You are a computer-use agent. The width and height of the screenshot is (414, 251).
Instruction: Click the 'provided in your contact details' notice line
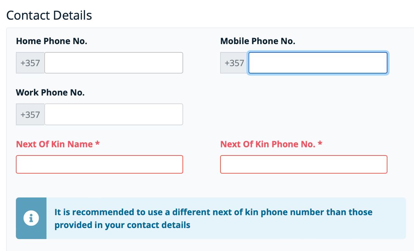(x=122, y=225)
